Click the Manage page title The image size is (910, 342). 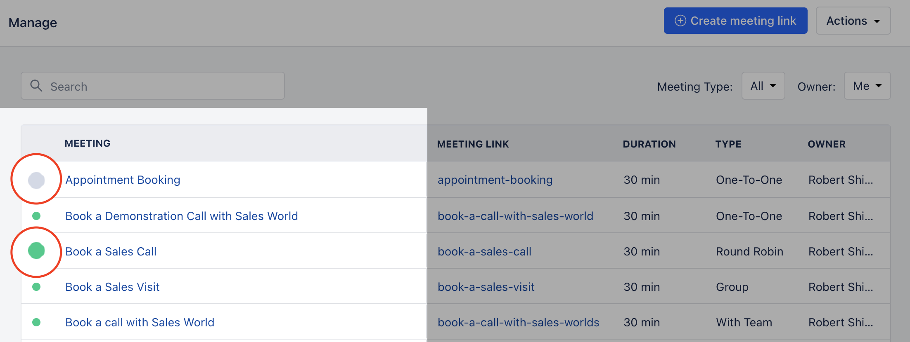pos(33,23)
